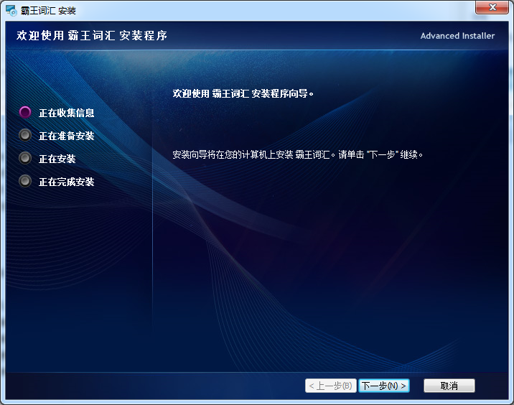514x405 pixels.
Task: Cancel the installation with 取消
Action: click(x=449, y=386)
